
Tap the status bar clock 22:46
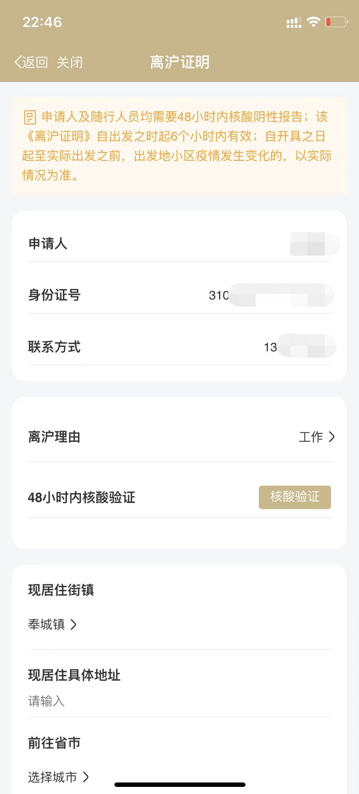43,22
